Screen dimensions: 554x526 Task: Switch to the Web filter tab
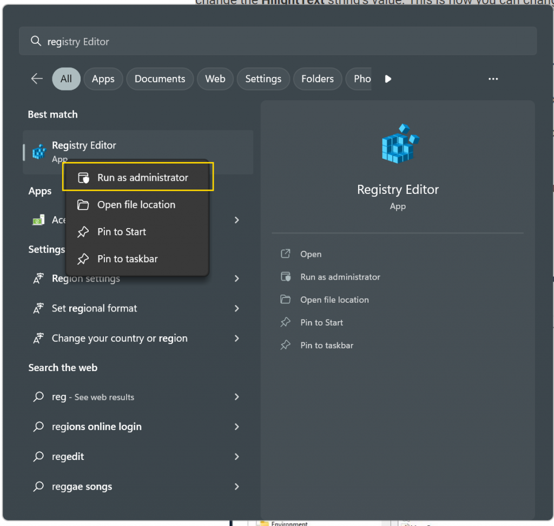click(215, 79)
